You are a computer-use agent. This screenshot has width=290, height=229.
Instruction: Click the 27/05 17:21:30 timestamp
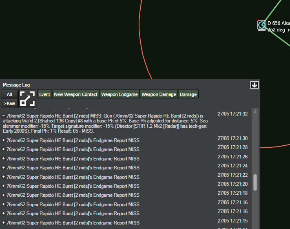click(232, 138)
